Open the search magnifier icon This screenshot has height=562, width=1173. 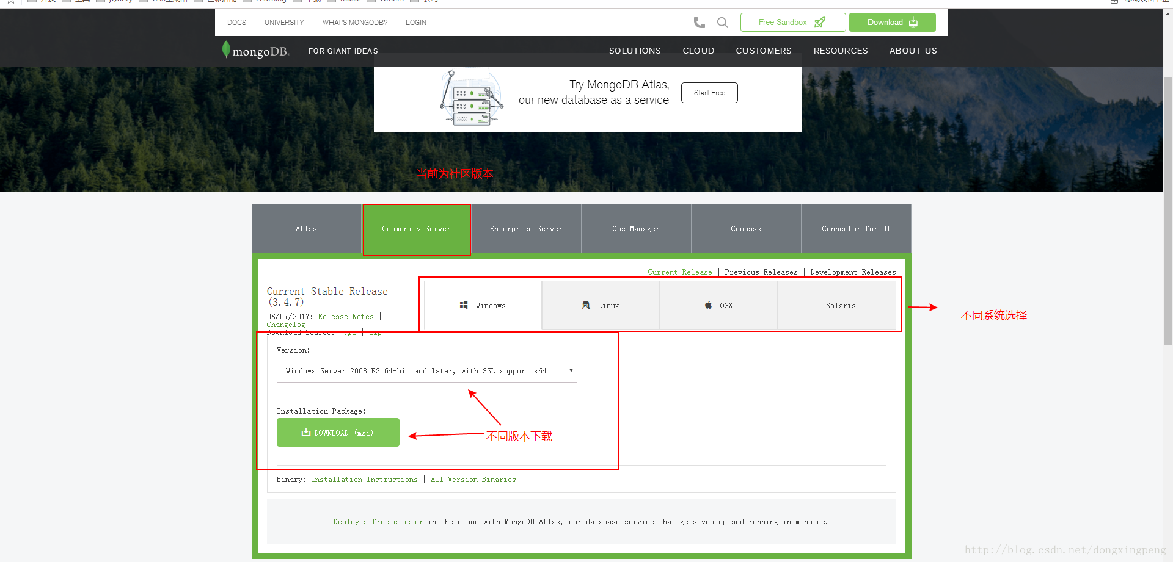[722, 23]
